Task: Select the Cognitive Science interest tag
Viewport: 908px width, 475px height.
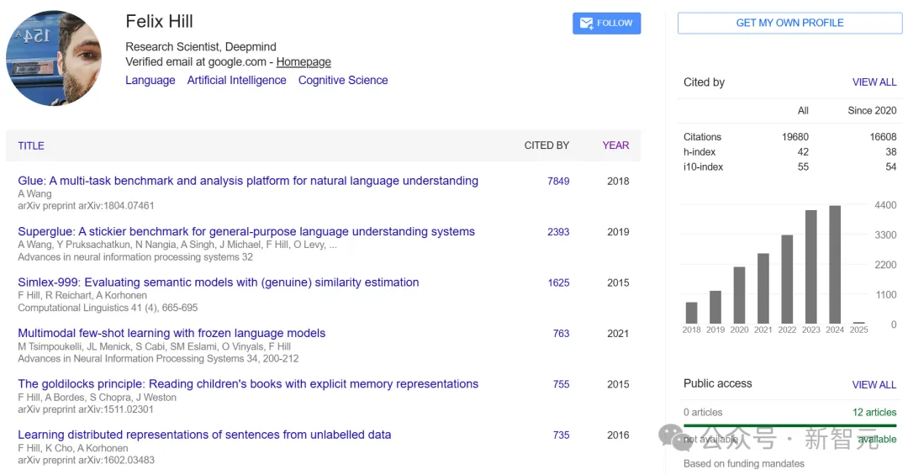Action: 343,81
